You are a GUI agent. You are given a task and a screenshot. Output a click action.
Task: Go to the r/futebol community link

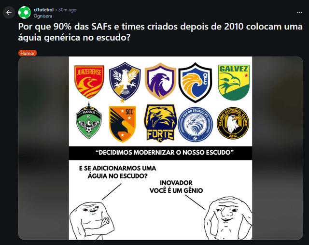(43, 10)
